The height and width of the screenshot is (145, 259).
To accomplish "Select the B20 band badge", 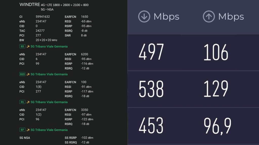I will (23, 74).
